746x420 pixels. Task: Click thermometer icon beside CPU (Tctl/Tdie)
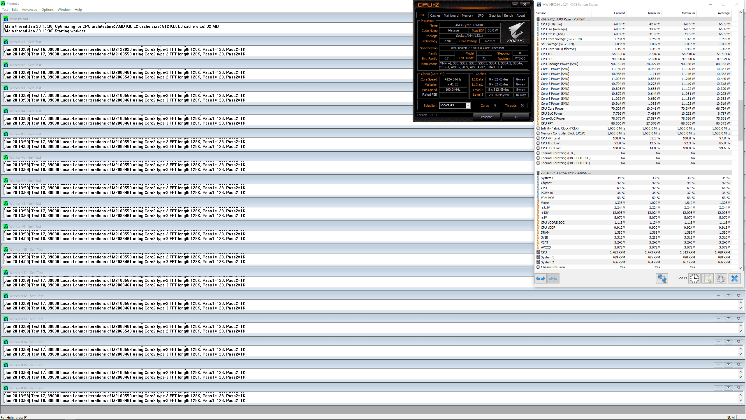tap(538, 24)
